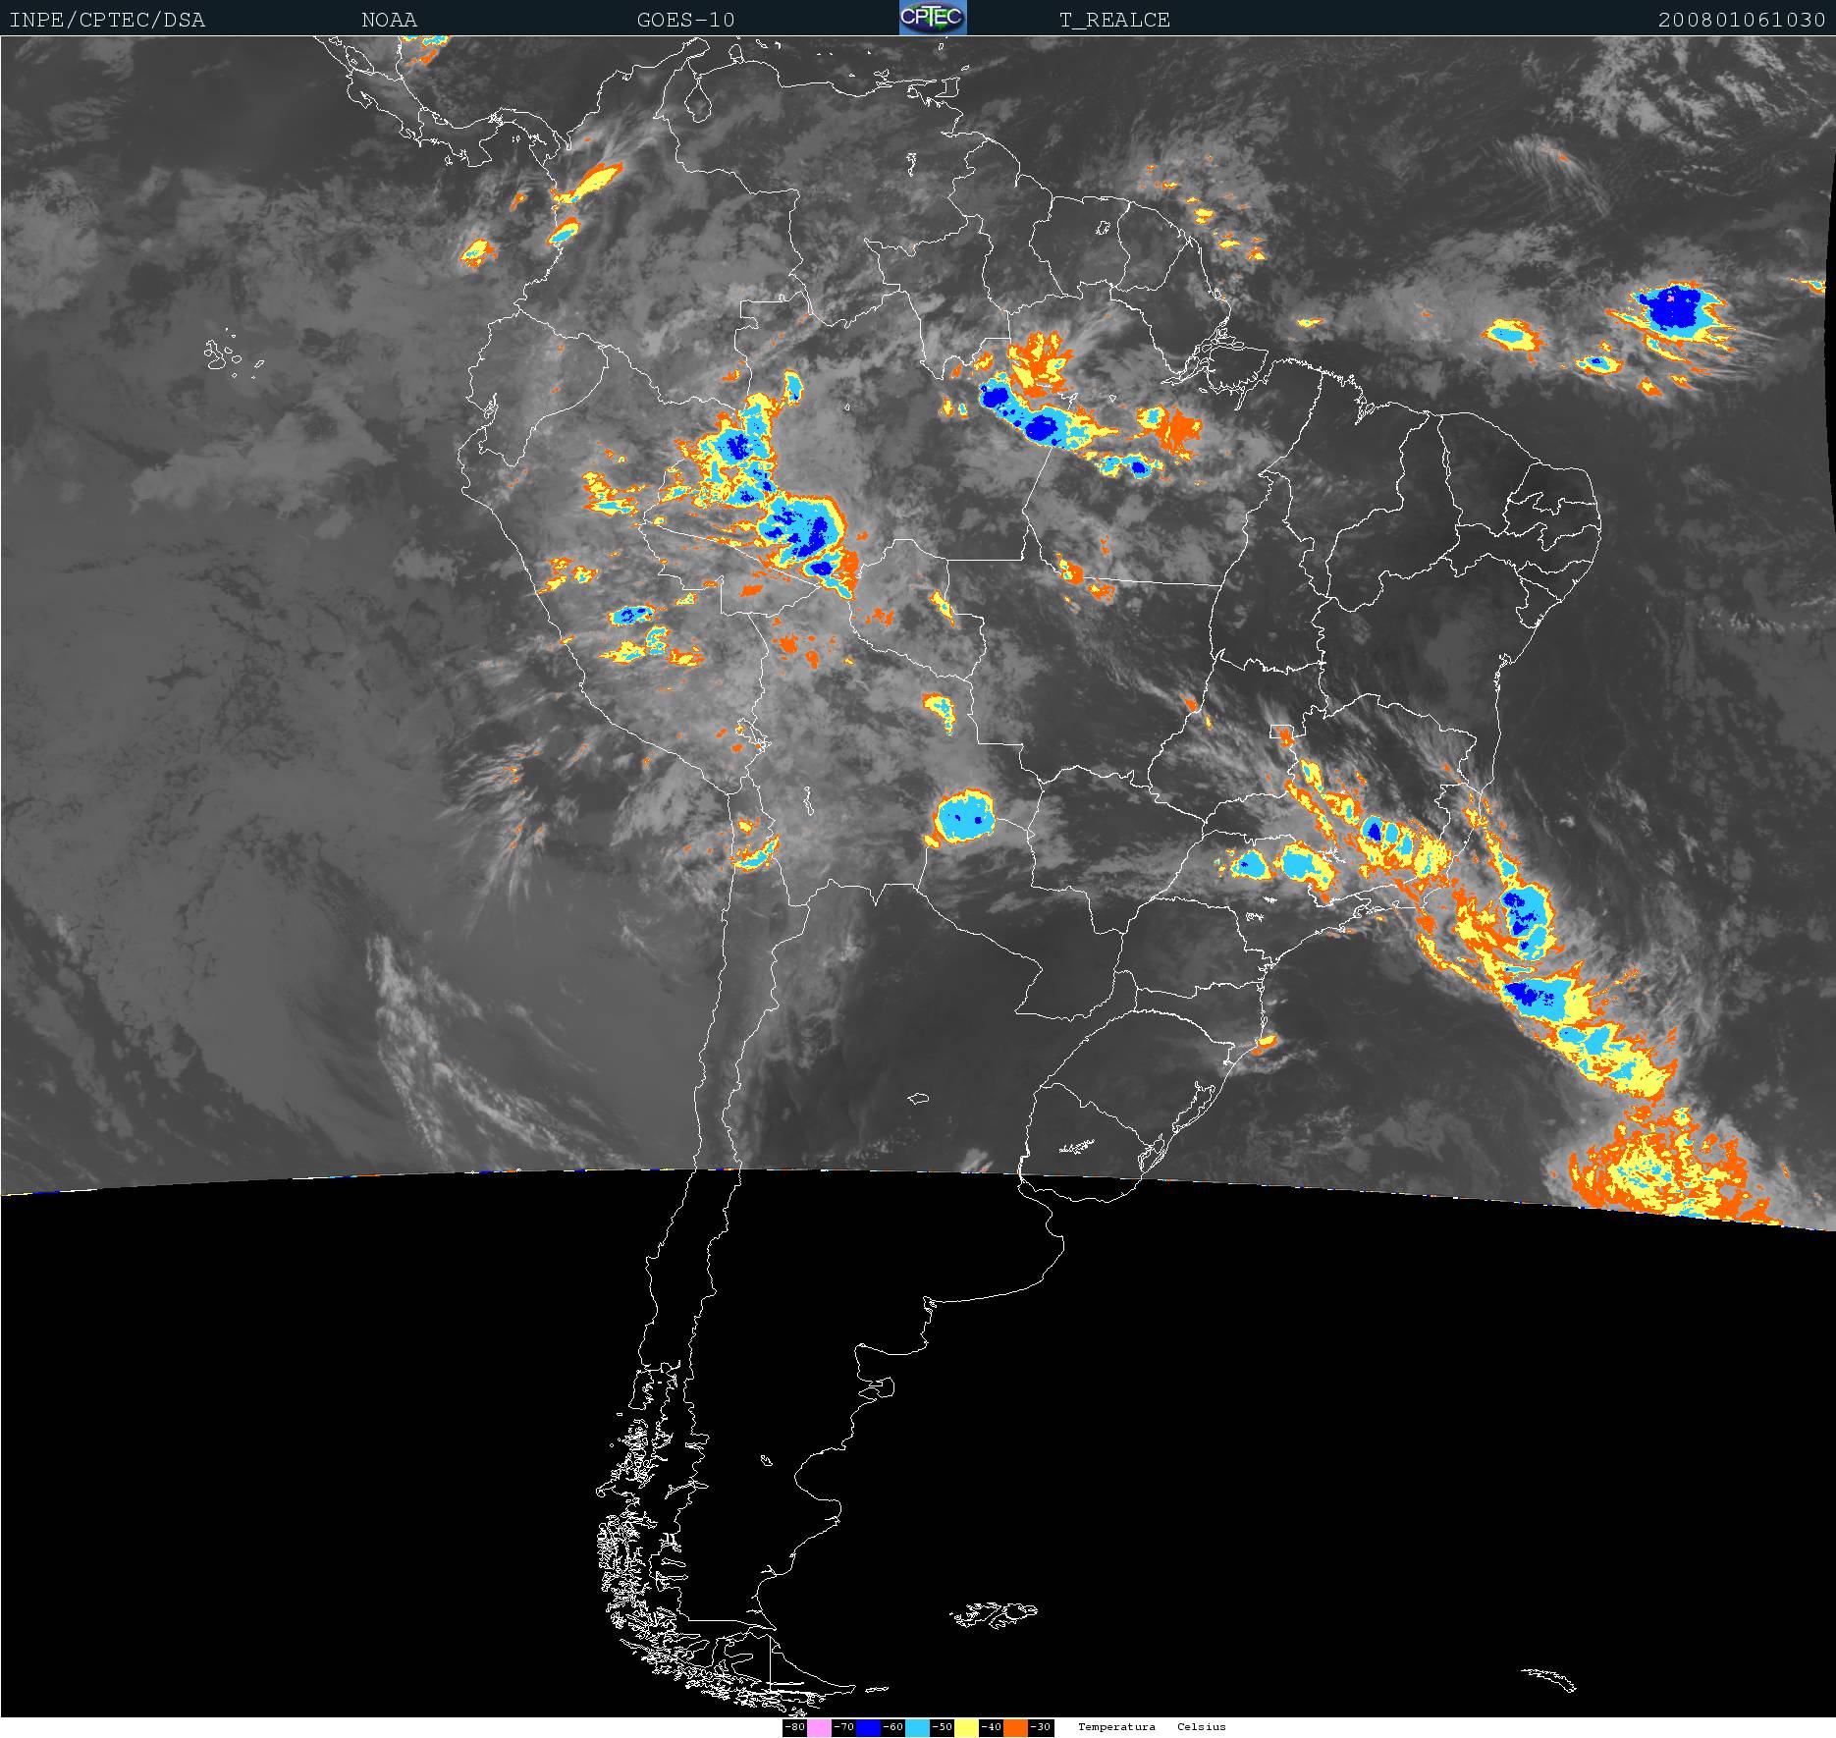This screenshot has height=1738, width=1836.
Task: Click the Falkland Islands outline on map
Action: point(994,1613)
